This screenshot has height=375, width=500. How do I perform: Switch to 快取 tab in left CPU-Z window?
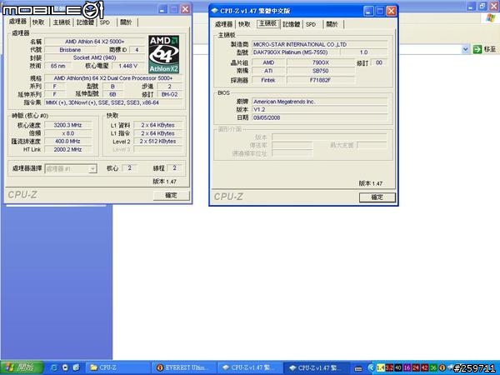(x=38, y=22)
